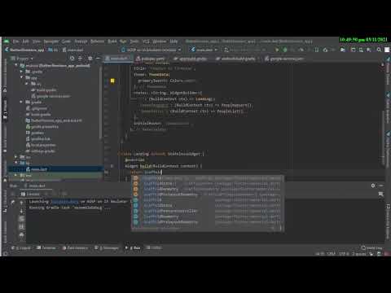Expand the .gradle folder

coord(21,72)
